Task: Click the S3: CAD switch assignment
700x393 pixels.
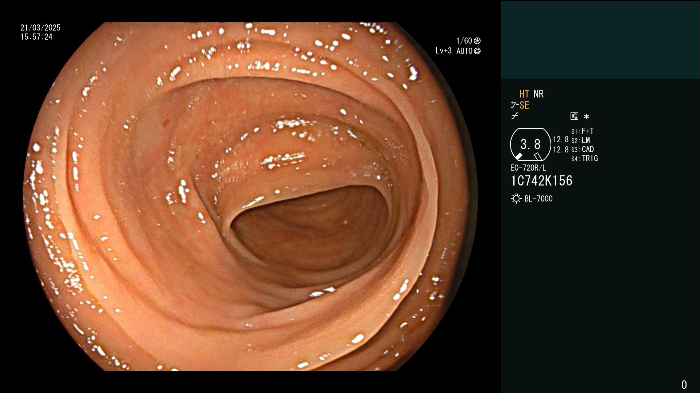Action: click(x=583, y=149)
